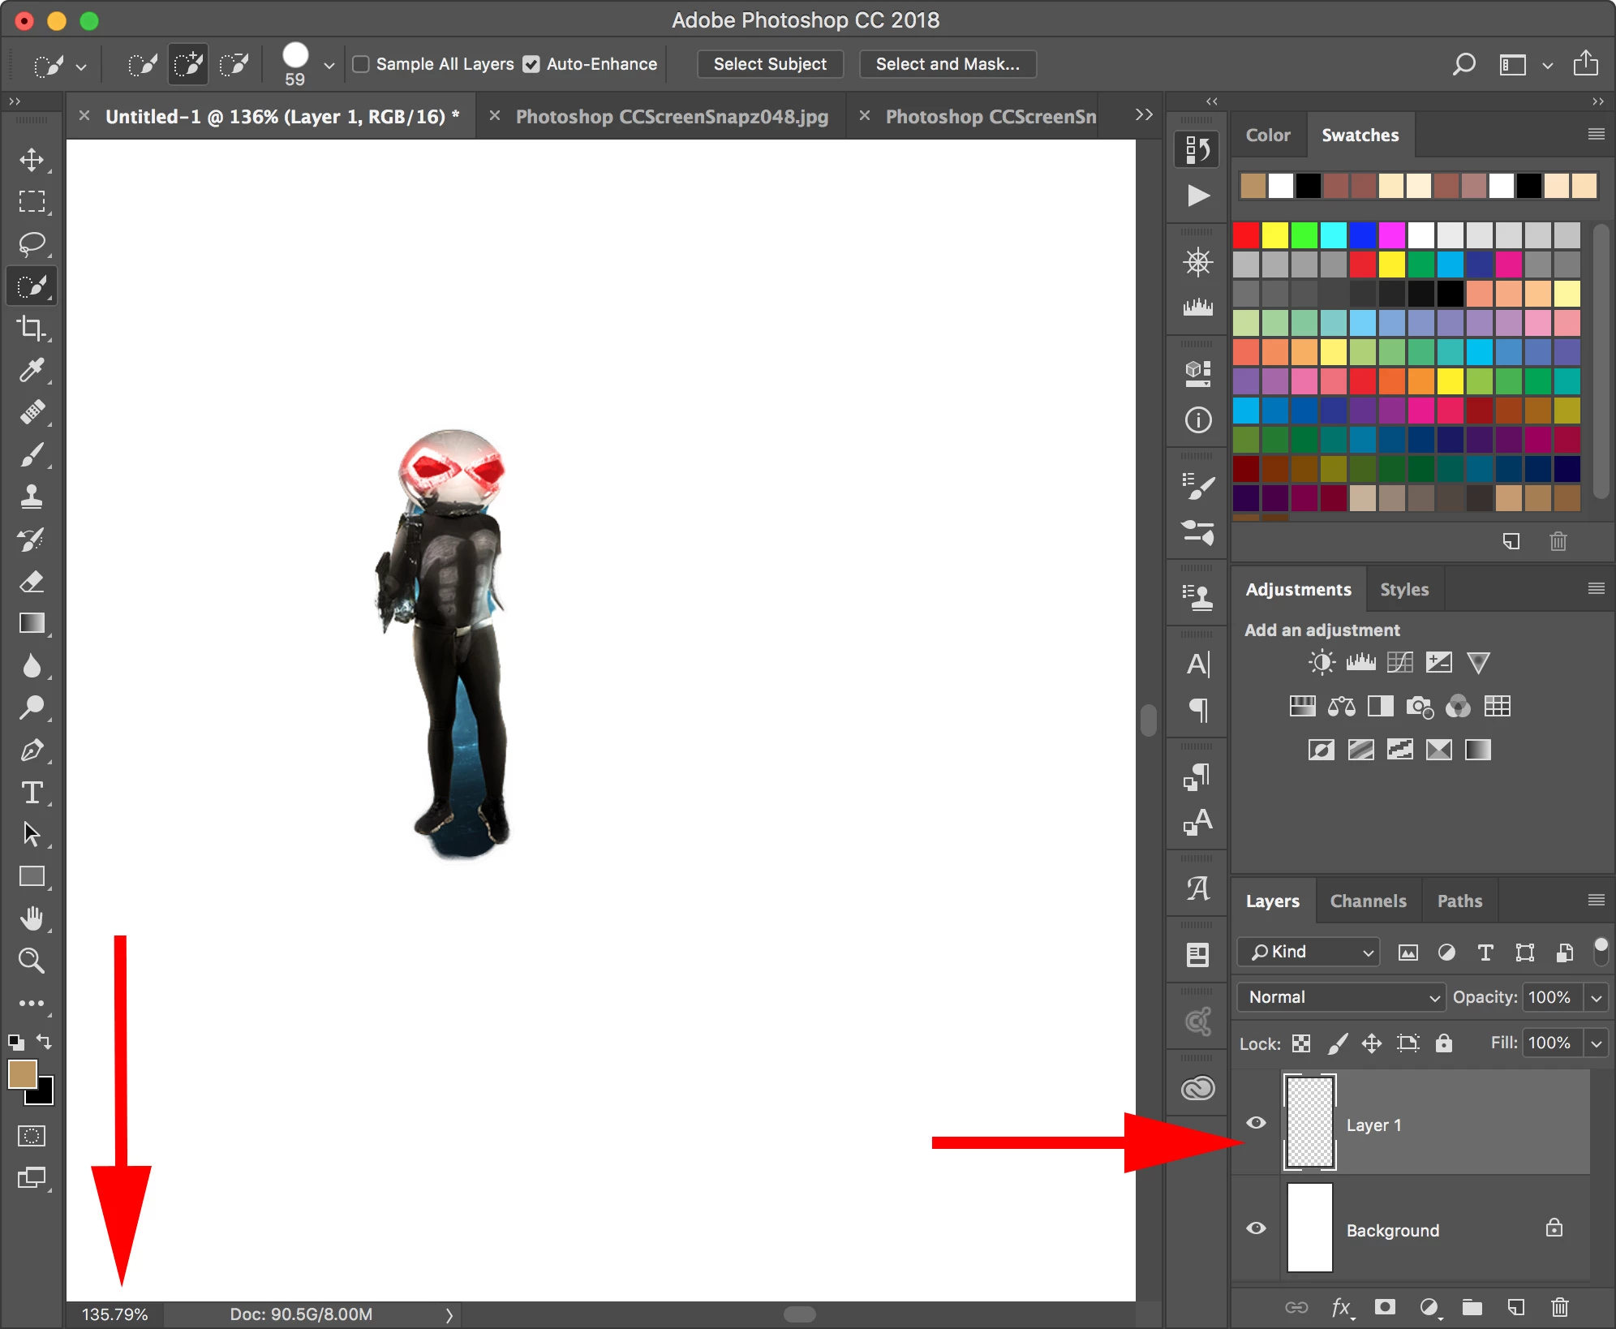The image size is (1616, 1329).
Task: Select the Clone Stamp tool
Action: [x=32, y=497]
